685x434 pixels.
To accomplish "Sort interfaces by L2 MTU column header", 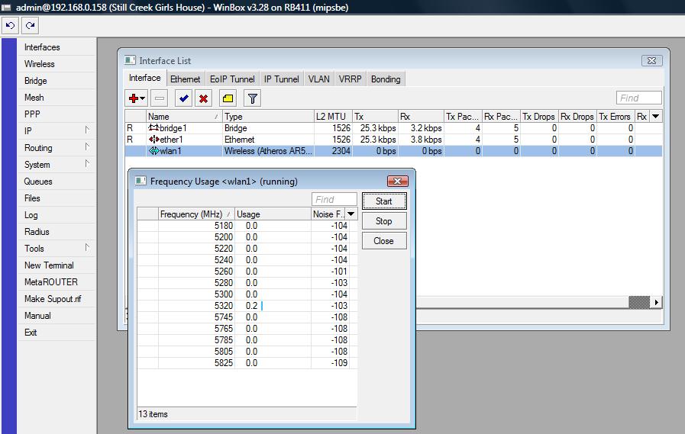I will pyautogui.click(x=333, y=117).
